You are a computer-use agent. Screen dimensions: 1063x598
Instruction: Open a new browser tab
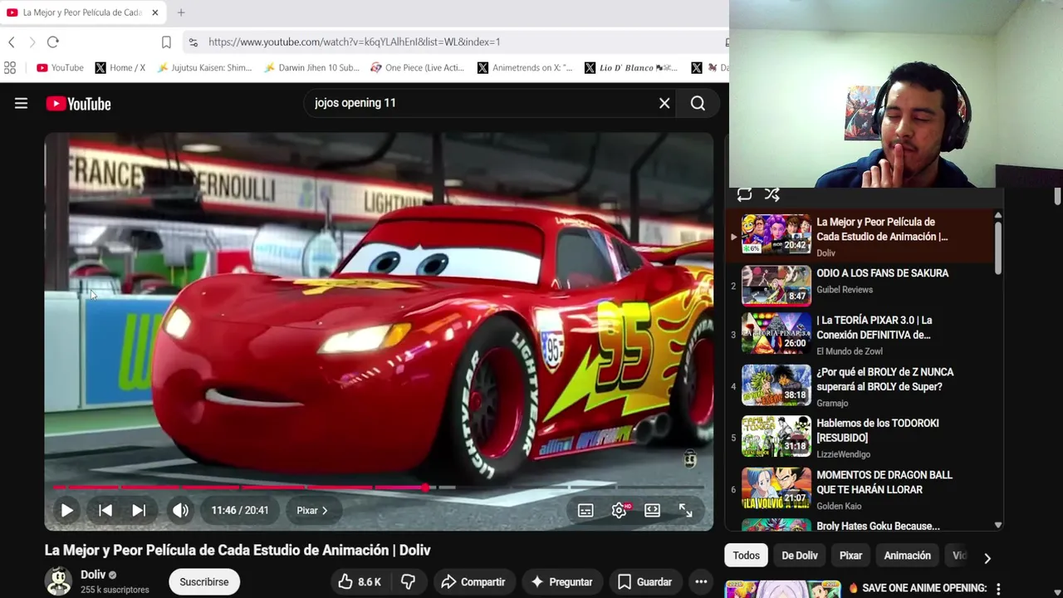tap(181, 12)
